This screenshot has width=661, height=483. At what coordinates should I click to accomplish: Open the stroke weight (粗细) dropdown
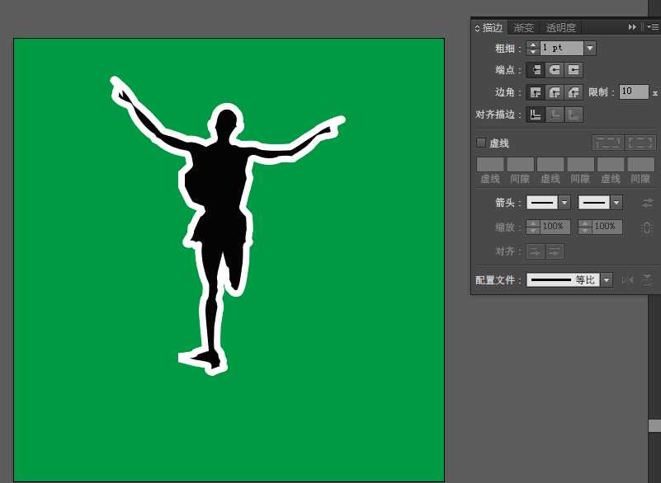click(x=590, y=49)
